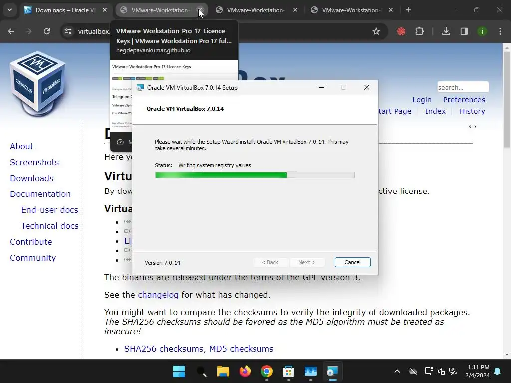Image resolution: width=511 pixels, height=383 pixels.
Task: Open the taskbar clock and date
Action: click(x=477, y=371)
